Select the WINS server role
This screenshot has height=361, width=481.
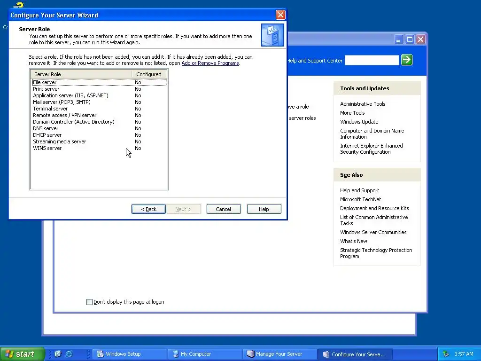(x=100, y=148)
